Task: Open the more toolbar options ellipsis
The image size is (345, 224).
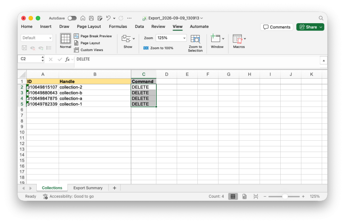Action: tap(129, 18)
